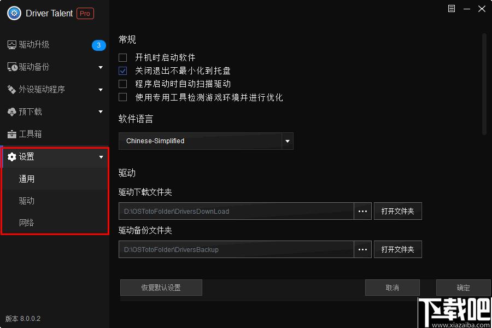Enable 开机时启动软件 checkbox
Viewport: 492px width, 328px height.
122,57
